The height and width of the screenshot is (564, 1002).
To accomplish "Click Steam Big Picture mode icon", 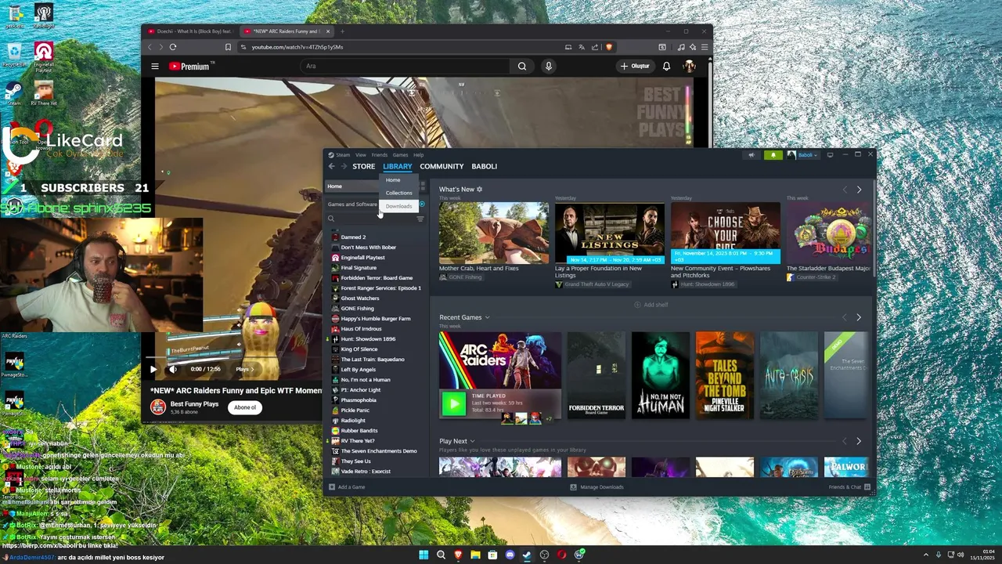I will 830,155.
